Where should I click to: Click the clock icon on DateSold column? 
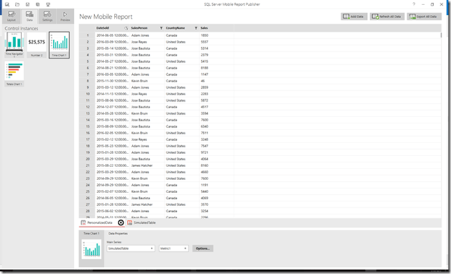click(x=125, y=28)
